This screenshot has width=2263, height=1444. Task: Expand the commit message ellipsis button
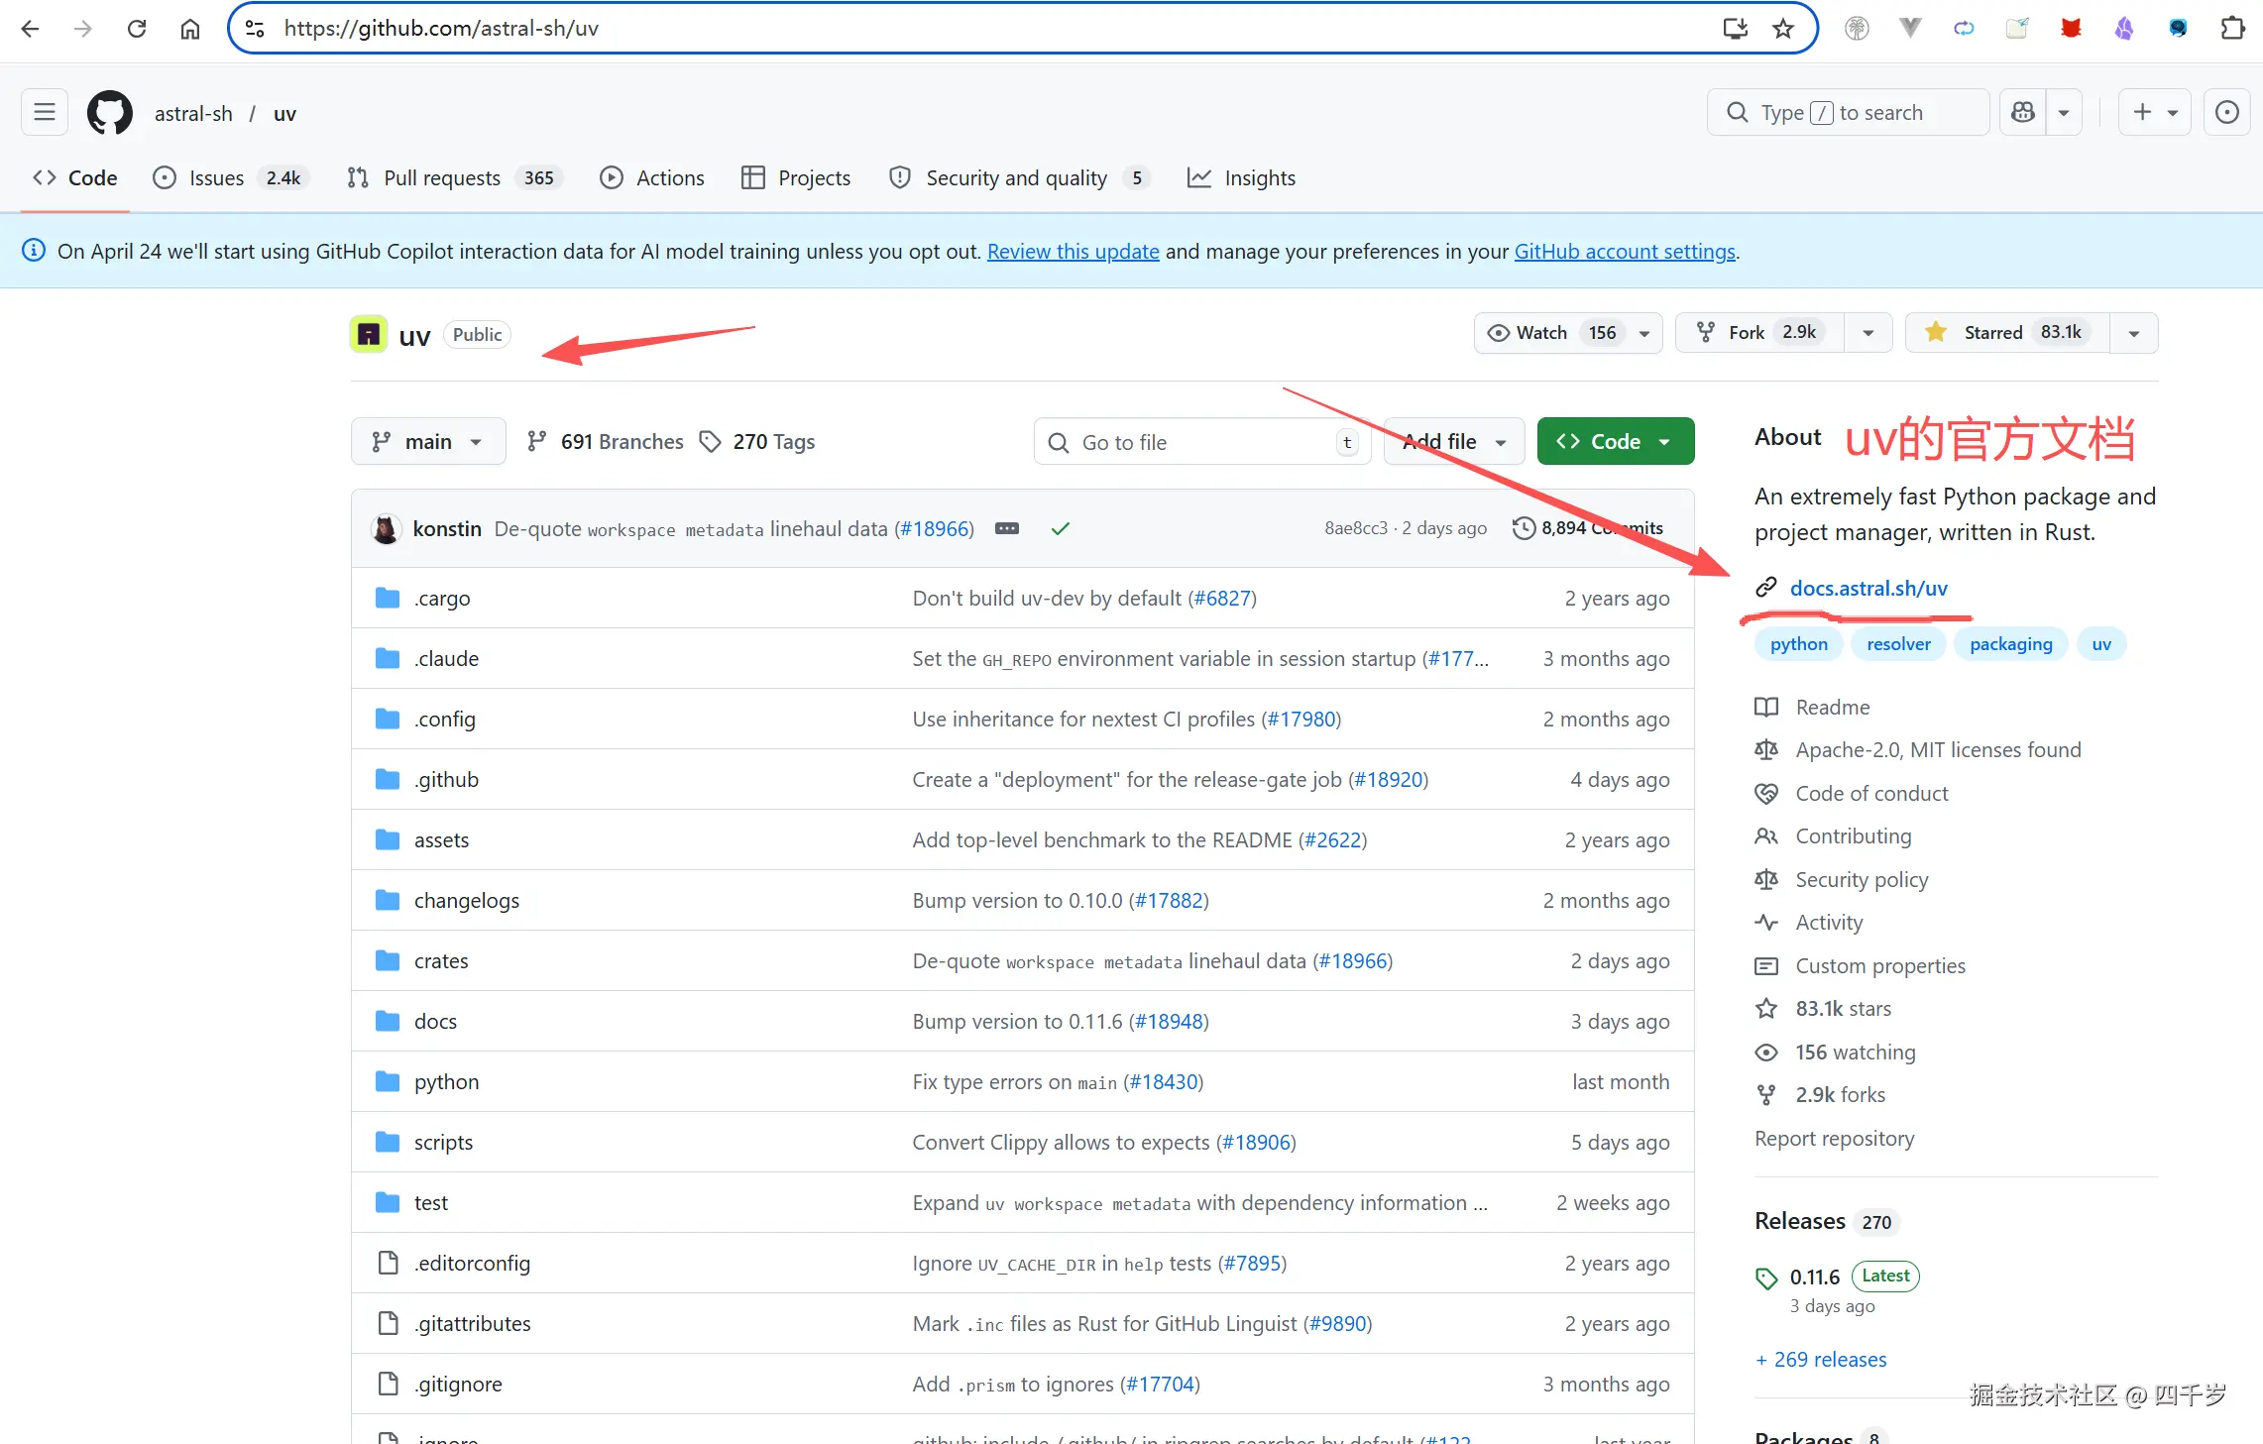[x=1007, y=529]
